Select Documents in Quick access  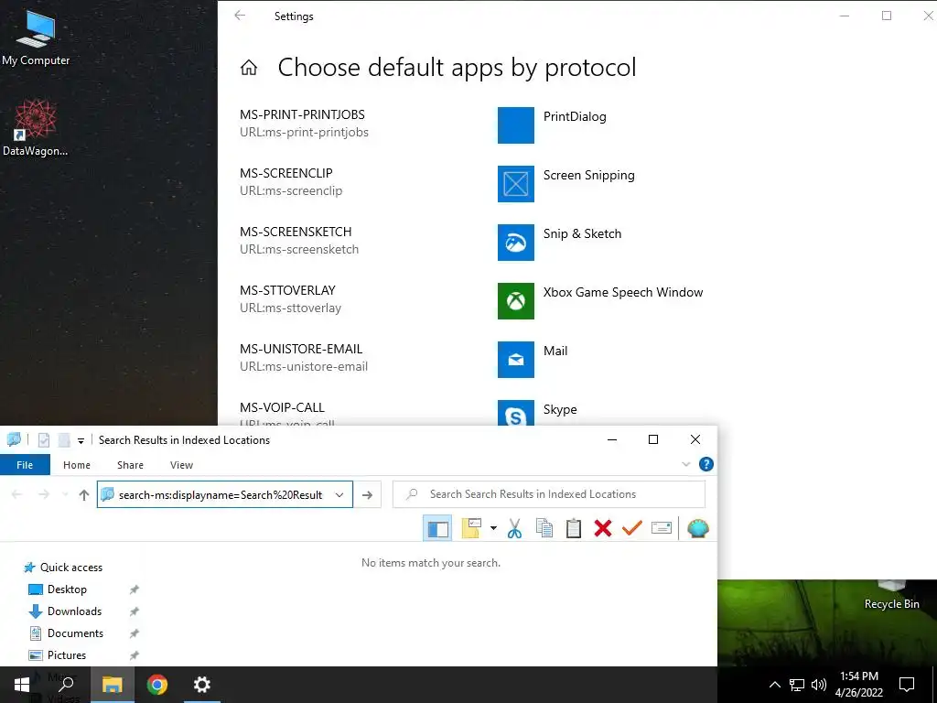pos(75,633)
